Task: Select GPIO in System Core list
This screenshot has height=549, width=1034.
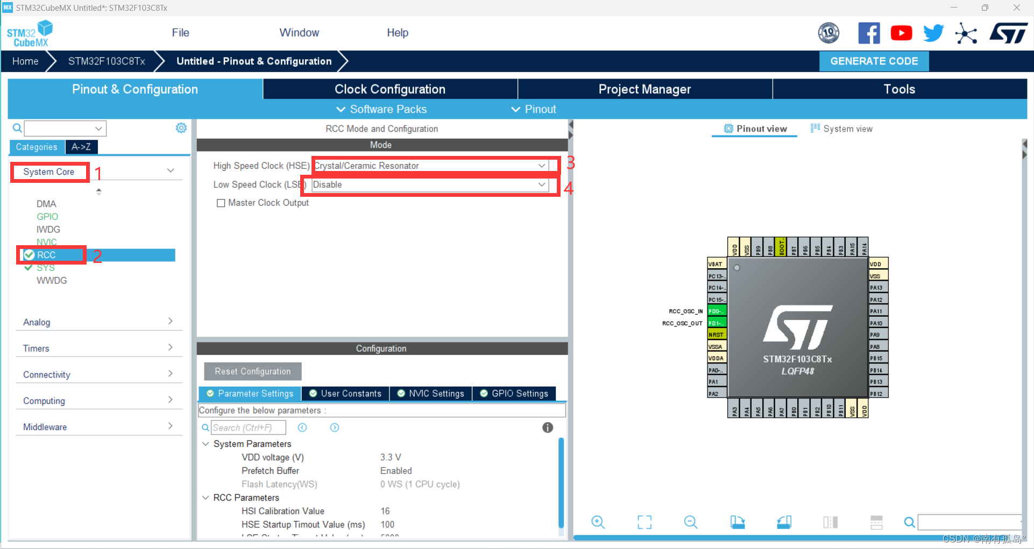Action: pos(47,217)
